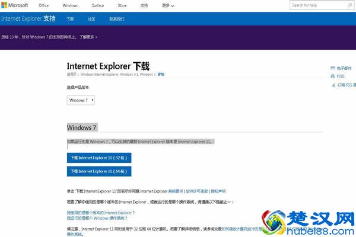
Task: Go to the 下载 tab
Action: point(70,18)
